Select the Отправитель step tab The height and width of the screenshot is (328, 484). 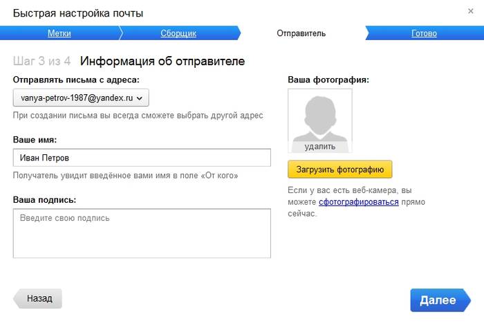tap(301, 33)
